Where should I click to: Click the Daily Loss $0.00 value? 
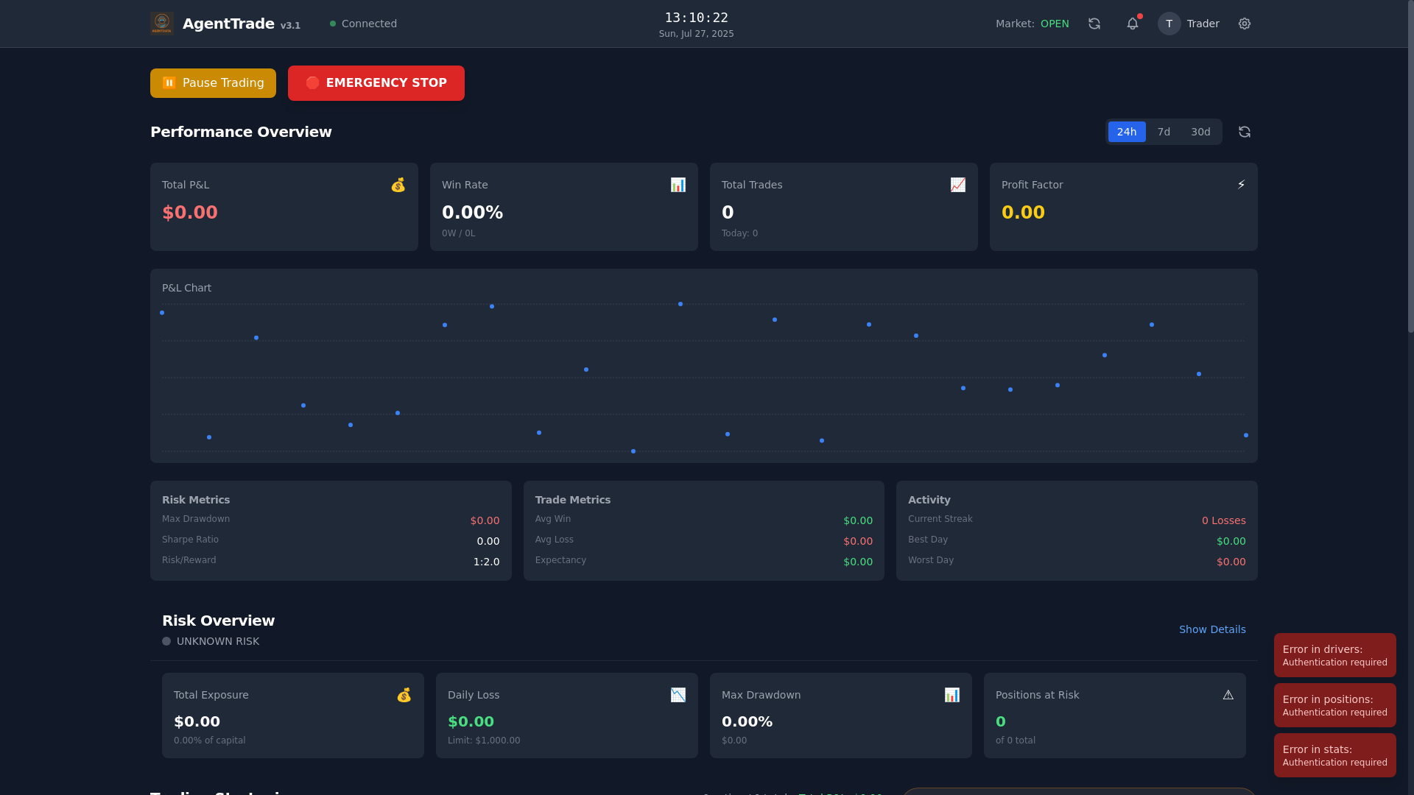(x=471, y=722)
